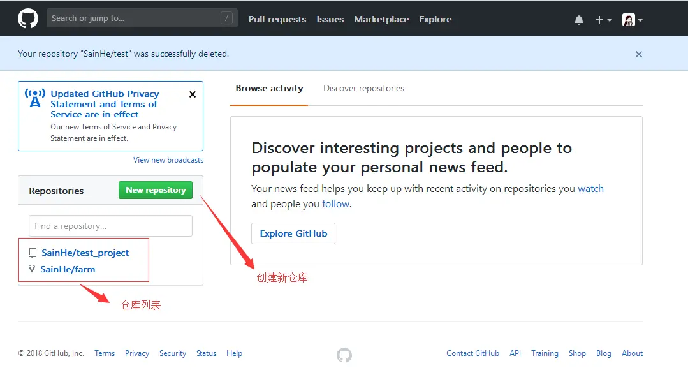This screenshot has width=688, height=384.
Task: Open the Terms footer link
Action: [x=105, y=353]
